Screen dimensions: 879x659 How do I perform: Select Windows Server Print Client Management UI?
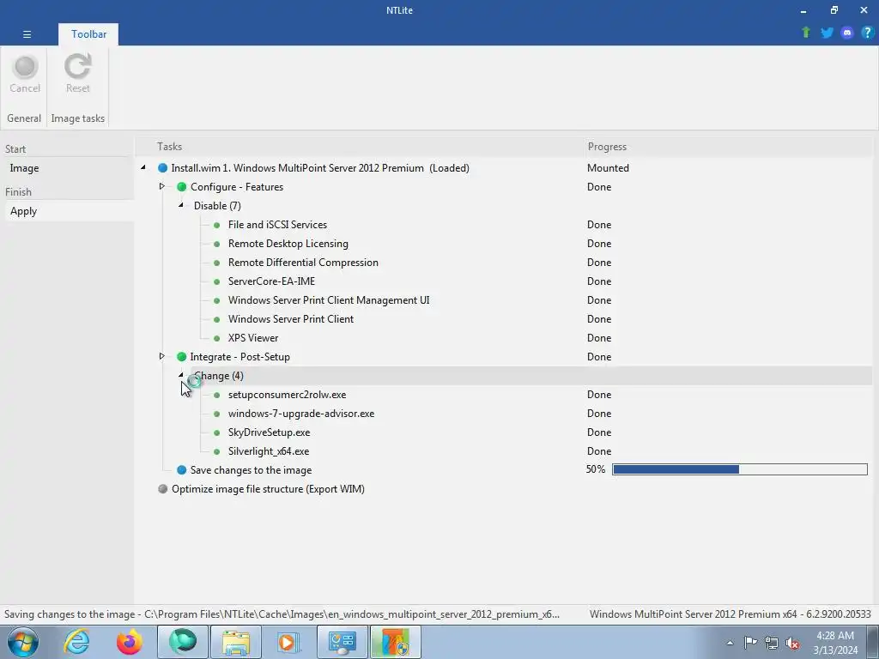pyautogui.click(x=329, y=300)
